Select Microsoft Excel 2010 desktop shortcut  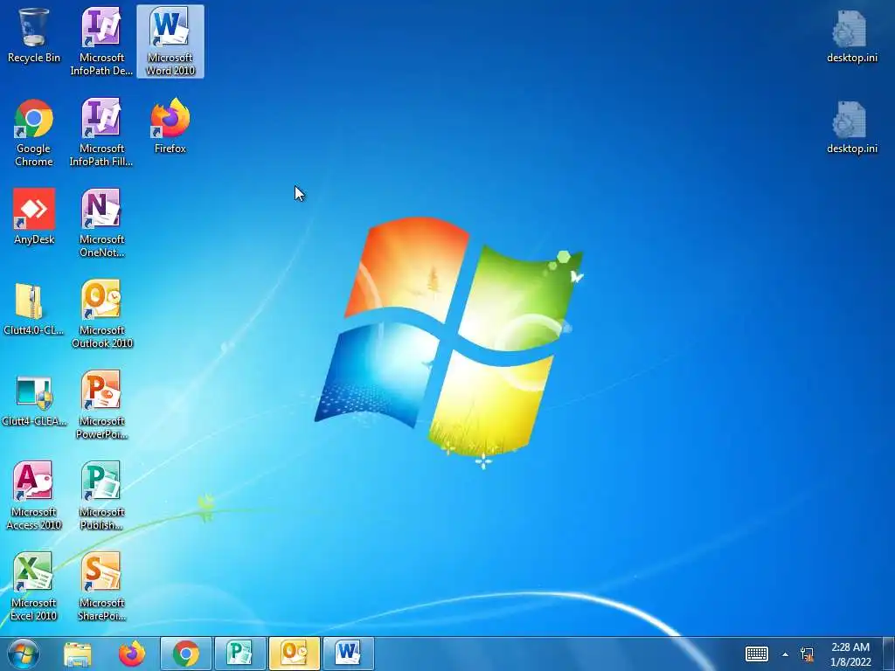[x=34, y=586]
